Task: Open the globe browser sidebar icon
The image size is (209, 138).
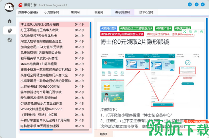Action: click(10, 40)
